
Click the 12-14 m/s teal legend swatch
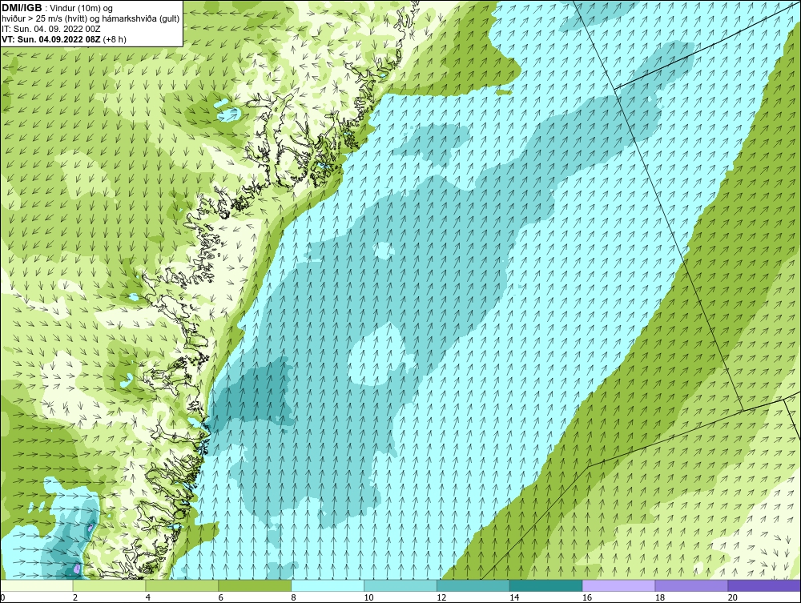(x=473, y=585)
